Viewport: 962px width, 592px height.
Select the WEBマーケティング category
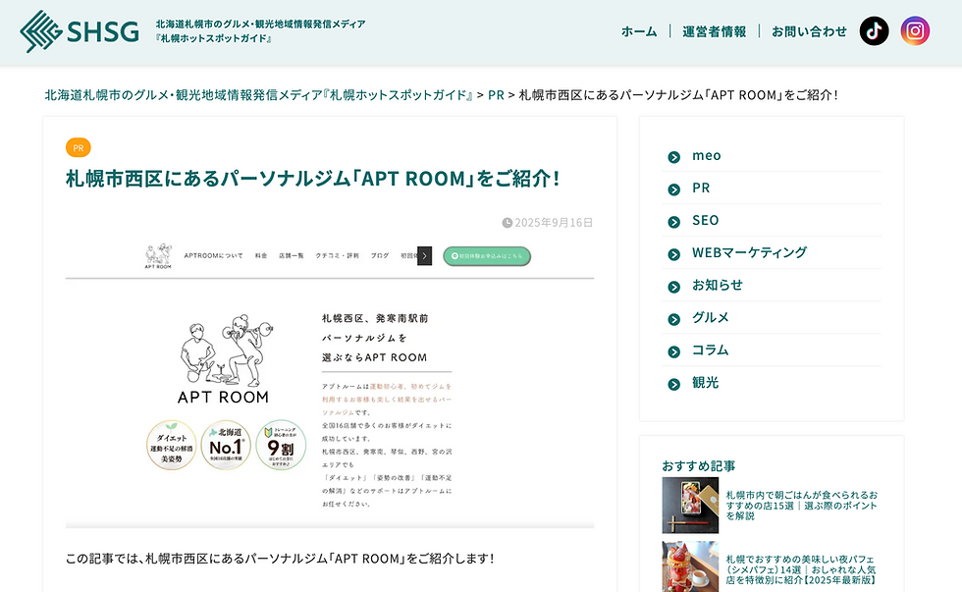[x=749, y=252]
